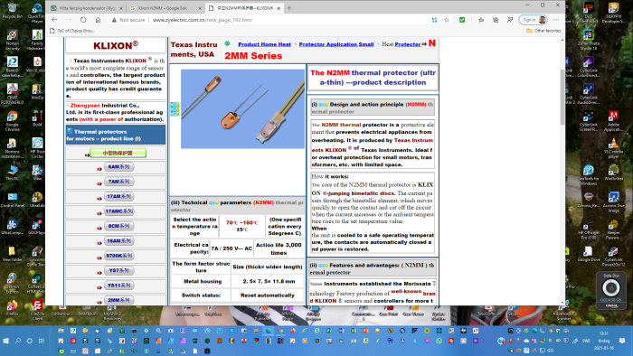This screenshot has width=633, height=356.
Task: Open the 9700K series button
Action: coord(118,256)
